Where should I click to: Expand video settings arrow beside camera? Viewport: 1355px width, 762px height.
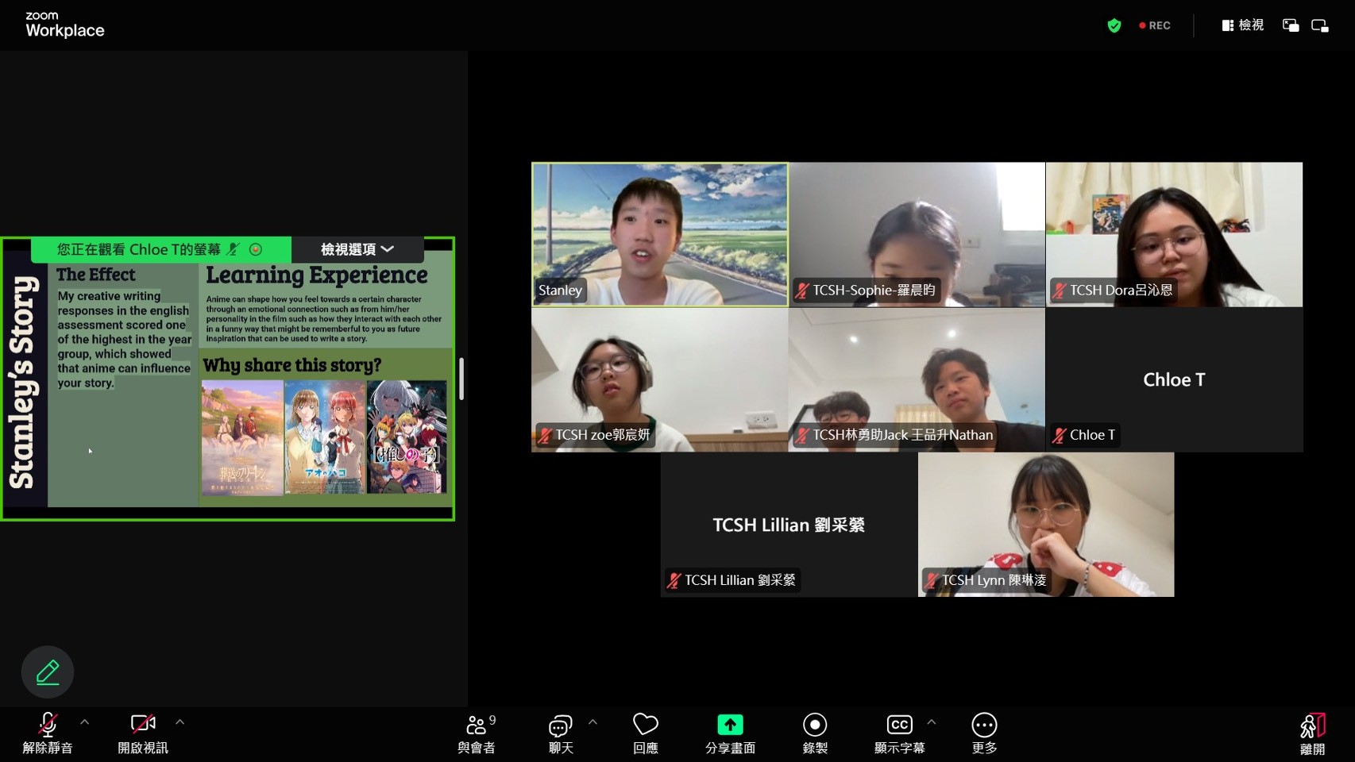[180, 722]
